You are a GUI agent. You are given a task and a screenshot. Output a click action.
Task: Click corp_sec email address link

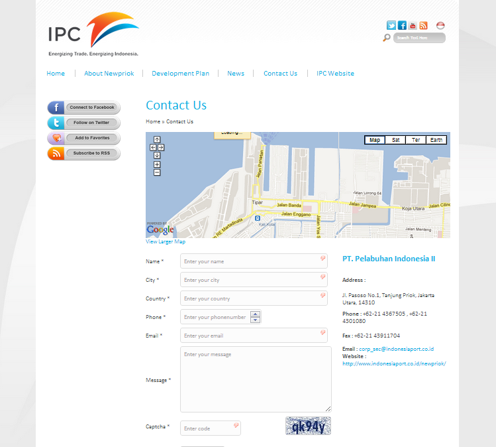(x=397, y=349)
